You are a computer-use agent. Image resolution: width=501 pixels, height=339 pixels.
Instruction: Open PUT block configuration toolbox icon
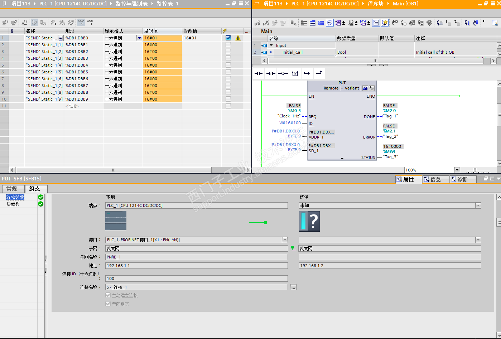tap(365, 88)
